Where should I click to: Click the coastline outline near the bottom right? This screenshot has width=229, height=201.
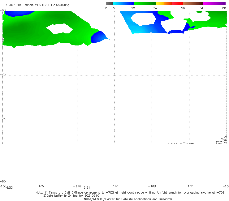tap(222, 140)
